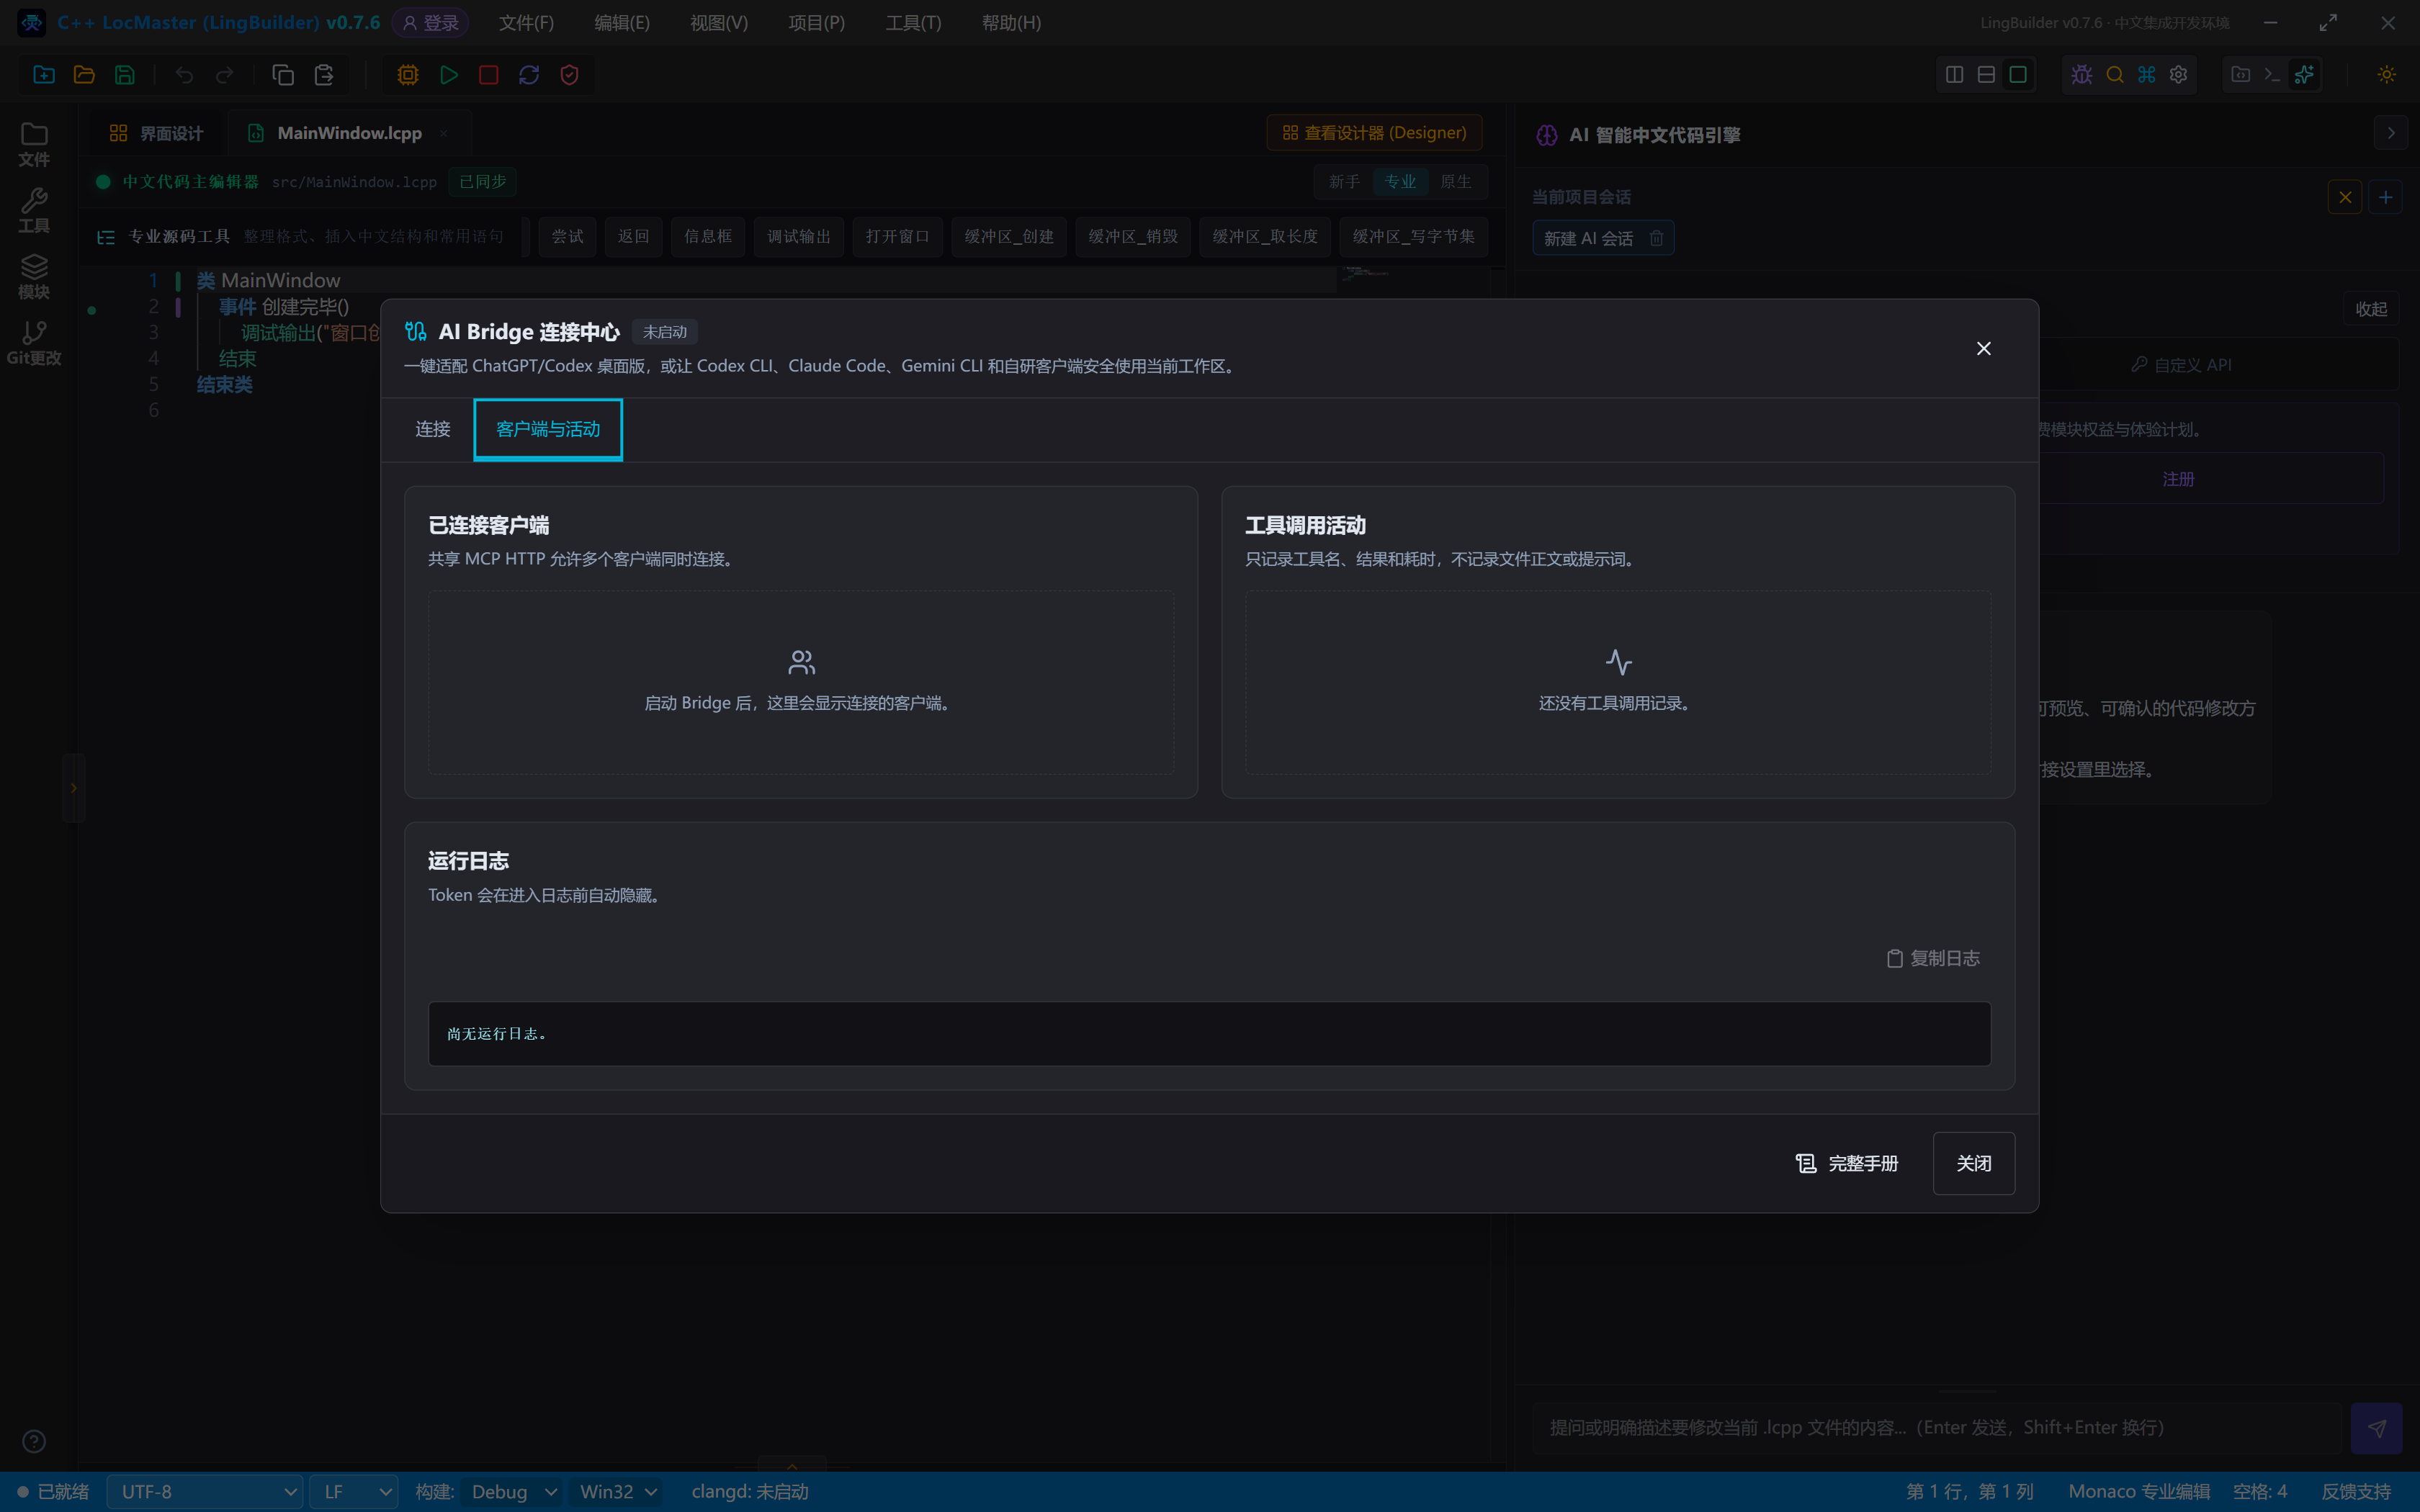Open the 帮助(H) menu
Viewport: 2420px width, 1512px height.
pos(1011,22)
